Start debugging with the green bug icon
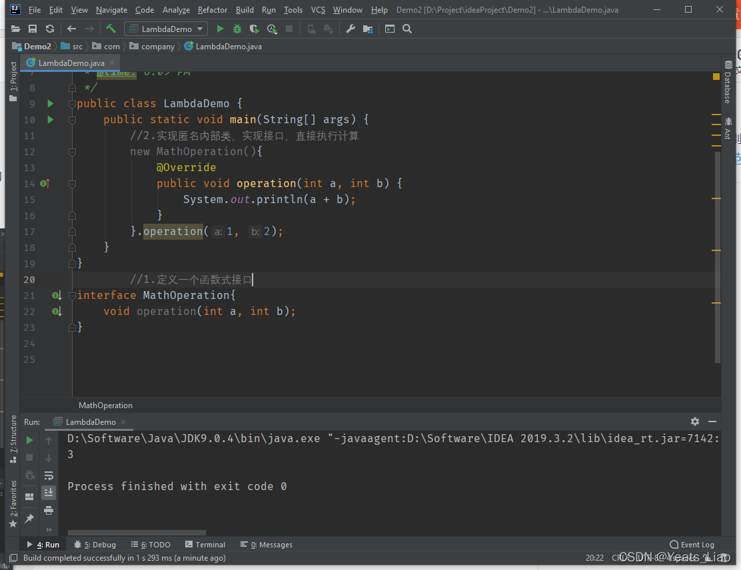741x570 pixels. pos(237,29)
